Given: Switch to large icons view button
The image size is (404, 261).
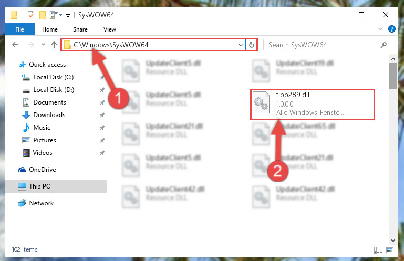Looking at the screenshot, I should [x=390, y=250].
